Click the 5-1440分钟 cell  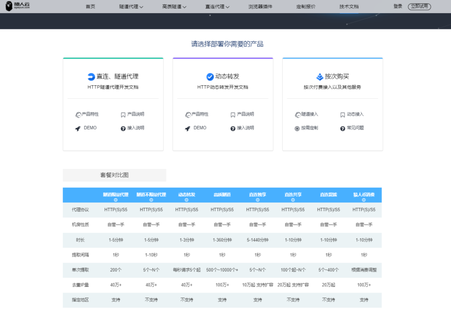point(258,240)
